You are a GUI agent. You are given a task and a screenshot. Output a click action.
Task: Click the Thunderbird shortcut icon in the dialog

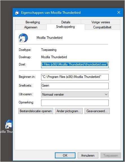[x=23, y=38]
